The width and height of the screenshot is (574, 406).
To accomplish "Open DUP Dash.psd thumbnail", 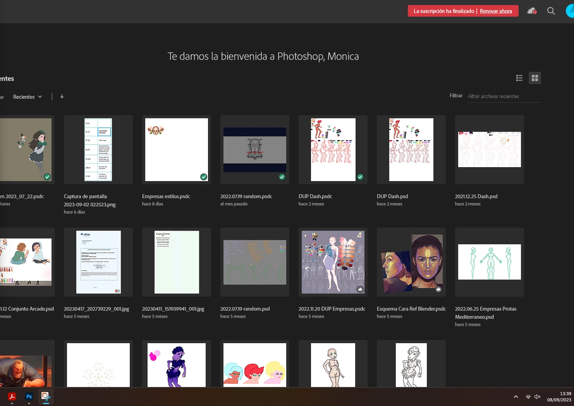I will pos(411,150).
